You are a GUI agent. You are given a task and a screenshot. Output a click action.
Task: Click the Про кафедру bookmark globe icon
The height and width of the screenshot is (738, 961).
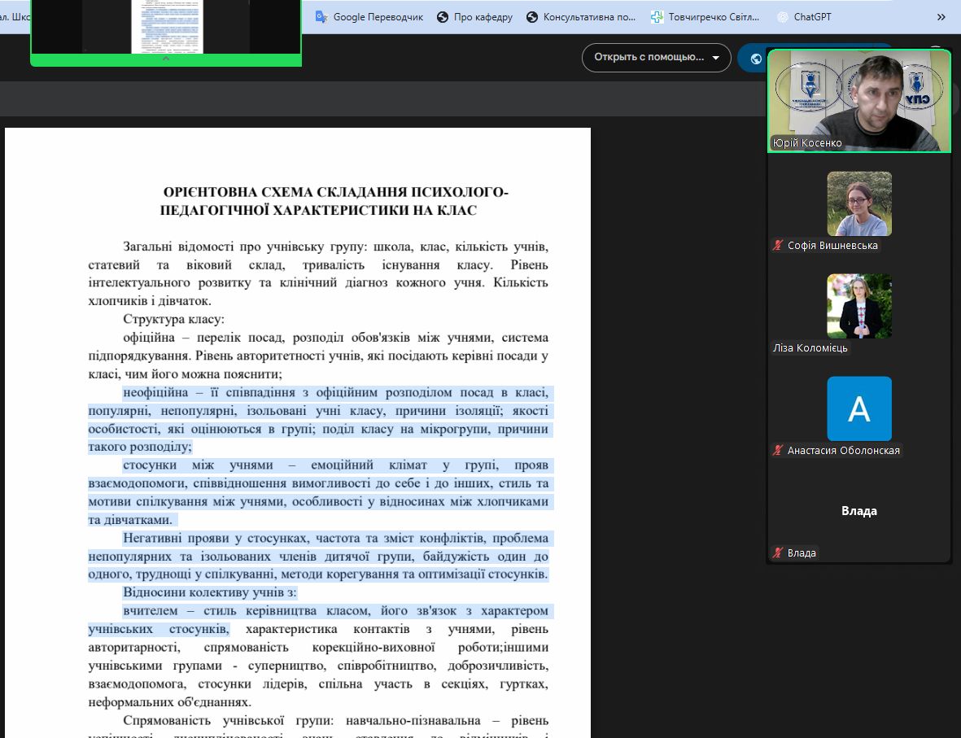pos(443,17)
